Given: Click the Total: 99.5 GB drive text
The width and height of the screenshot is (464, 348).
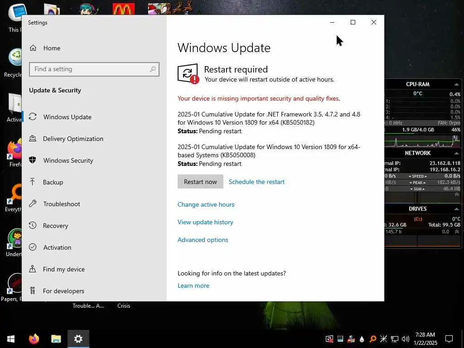Looking at the screenshot, I should coord(444,225).
